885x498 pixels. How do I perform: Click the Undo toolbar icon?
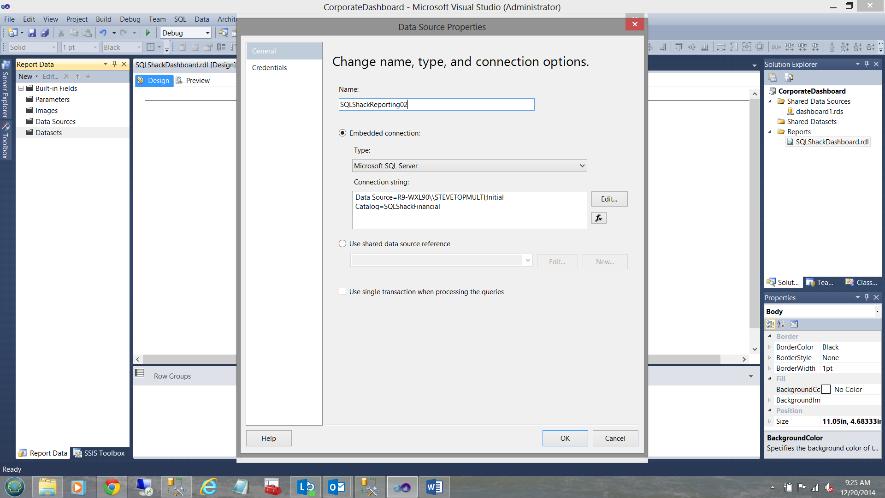[103, 33]
